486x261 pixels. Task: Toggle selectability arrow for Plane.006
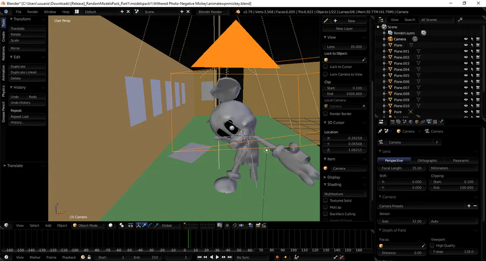click(x=472, y=81)
